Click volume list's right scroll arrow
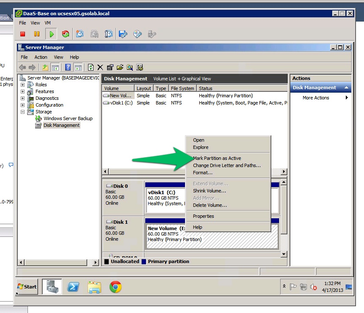The image size is (364, 313). [284, 171]
